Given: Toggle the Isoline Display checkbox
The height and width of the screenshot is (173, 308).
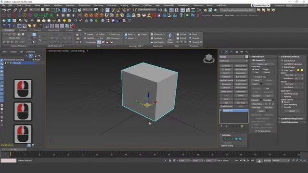Looking at the screenshot, I should point(282,67).
